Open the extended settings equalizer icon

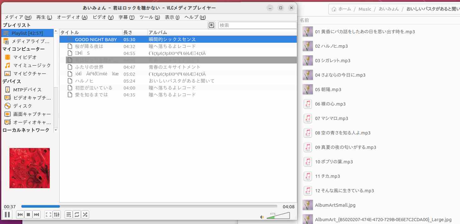(57, 215)
